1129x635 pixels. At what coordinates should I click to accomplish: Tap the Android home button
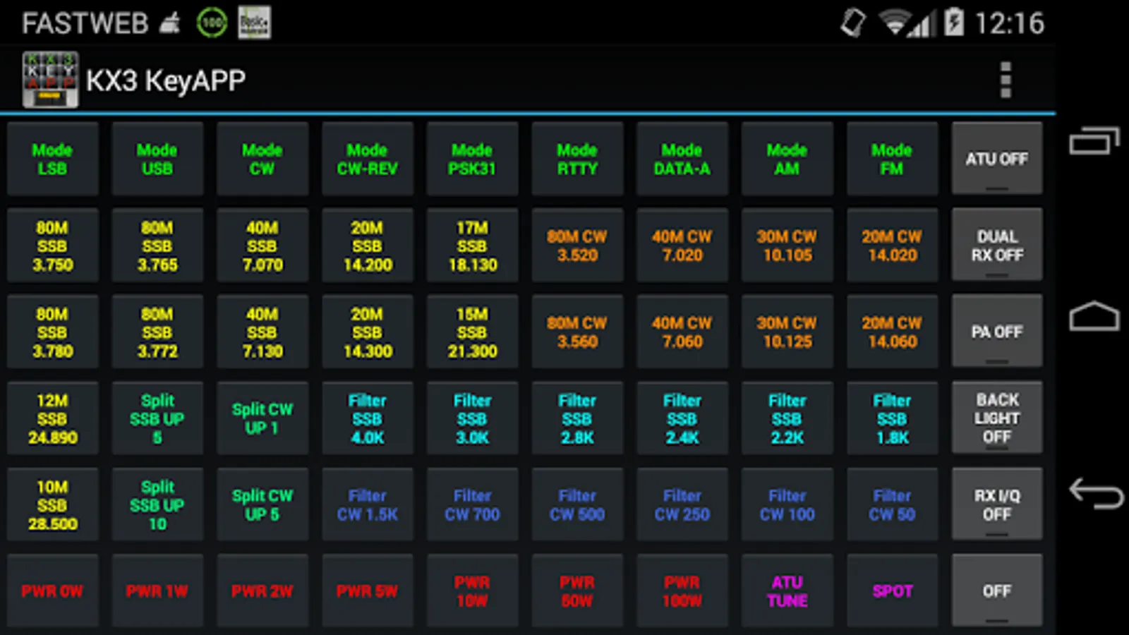tap(1094, 316)
